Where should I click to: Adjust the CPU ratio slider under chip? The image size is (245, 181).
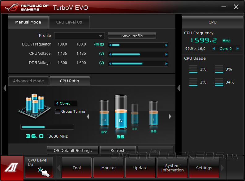[47, 127]
